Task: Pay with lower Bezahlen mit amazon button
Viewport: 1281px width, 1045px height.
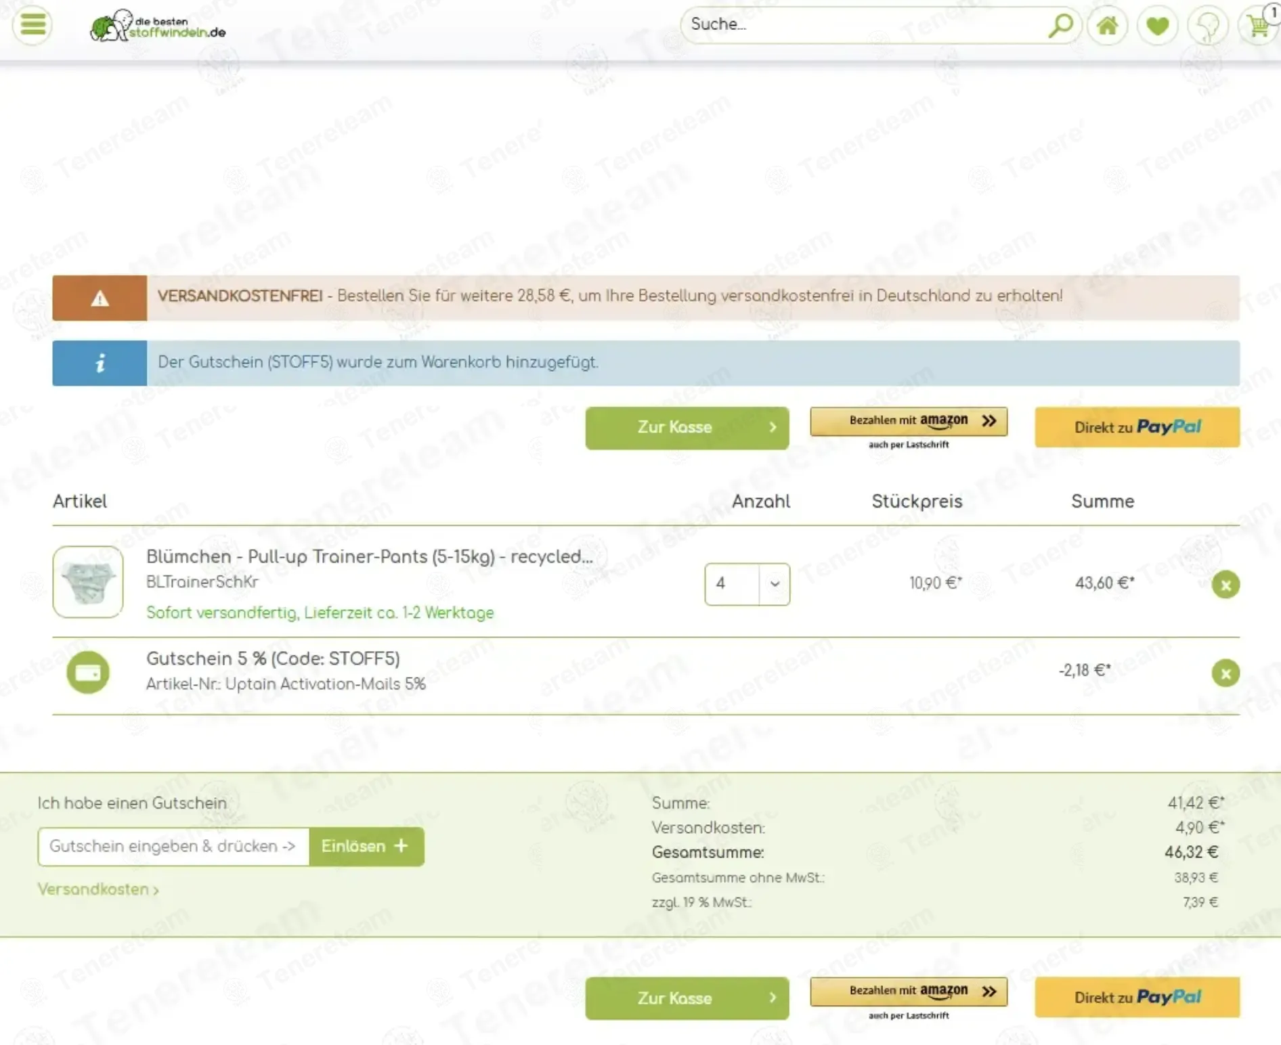Action: tap(909, 992)
